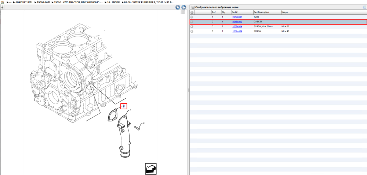Image resolution: width=367 pixels, height=175 pixels.
Task: Go to the home page icon
Action: 2,2
